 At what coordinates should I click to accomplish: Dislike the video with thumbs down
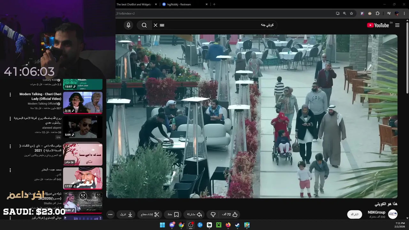[x=213, y=214]
